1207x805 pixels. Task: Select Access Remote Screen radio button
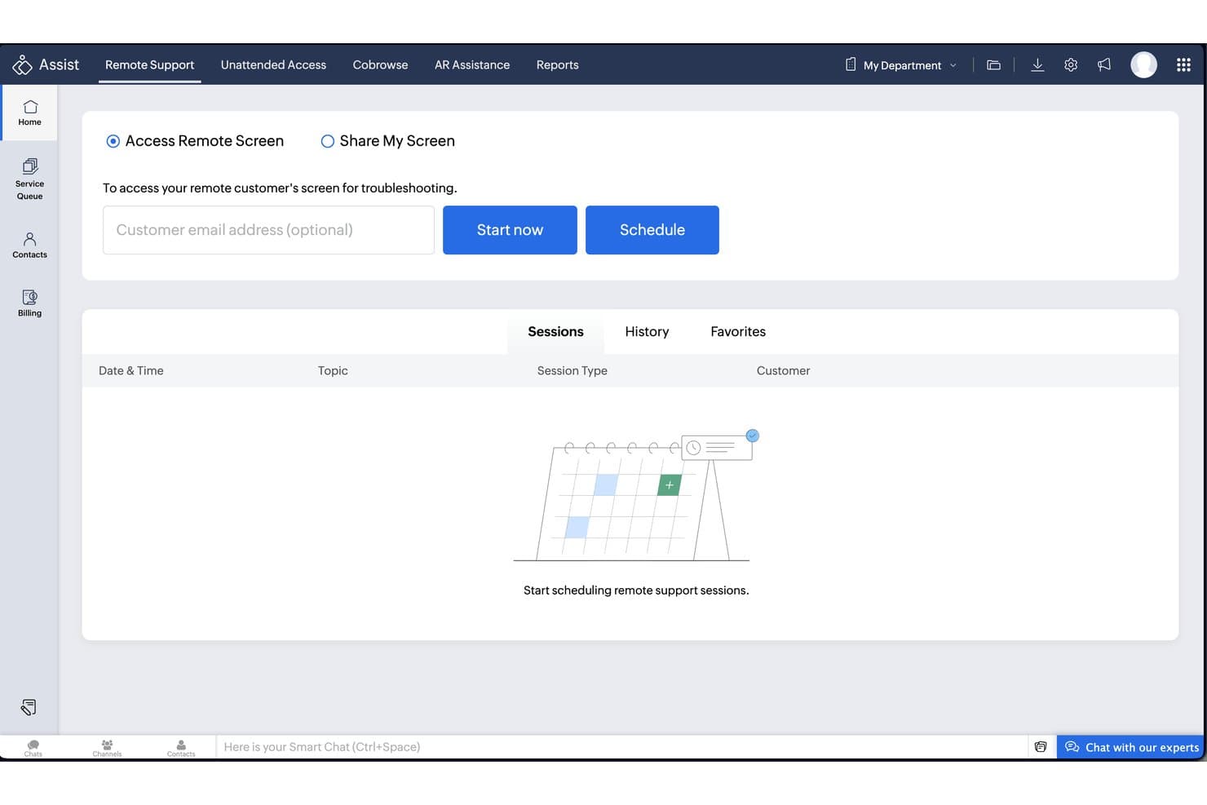click(x=113, y=141)
